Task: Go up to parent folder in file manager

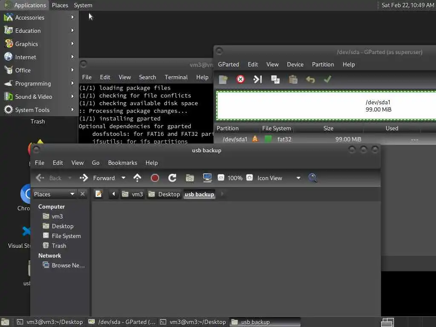Action: (x=138, y=178)
